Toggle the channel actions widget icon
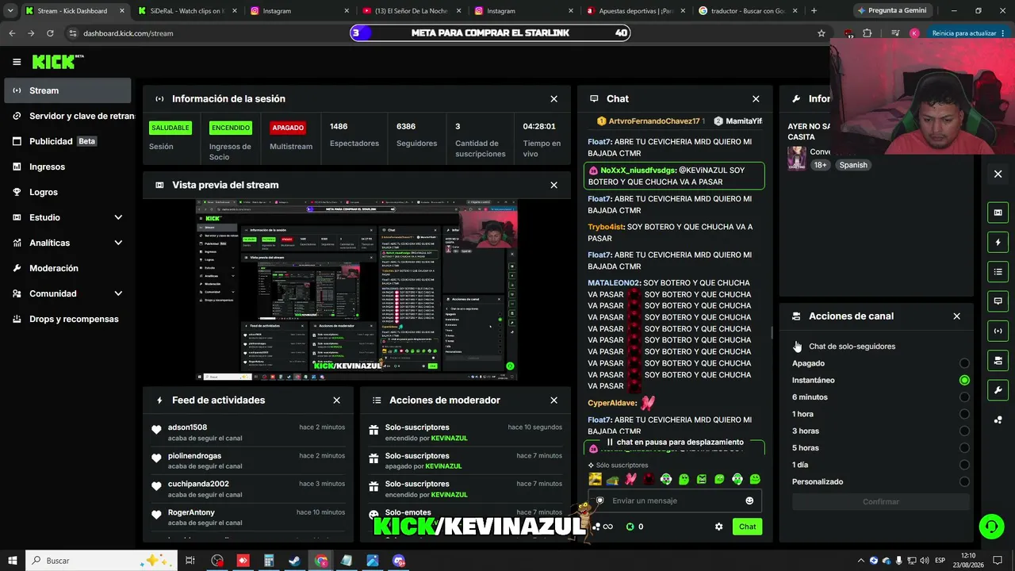This screenshot has height=571, width=1015. click(x=998, y=361)
